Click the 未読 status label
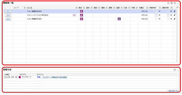This screenshot has height=95, width=182. [39, 77]
